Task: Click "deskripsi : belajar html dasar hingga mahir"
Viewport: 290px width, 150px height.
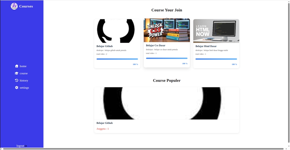Action: tap(212, 50)
